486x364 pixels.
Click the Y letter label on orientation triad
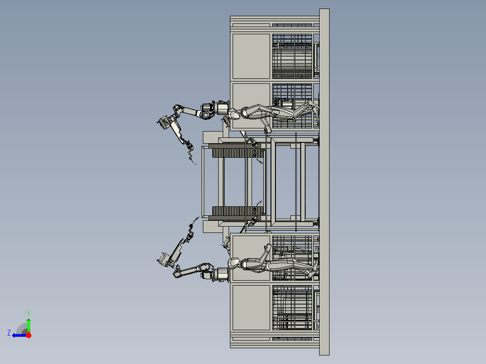(28, 313)
